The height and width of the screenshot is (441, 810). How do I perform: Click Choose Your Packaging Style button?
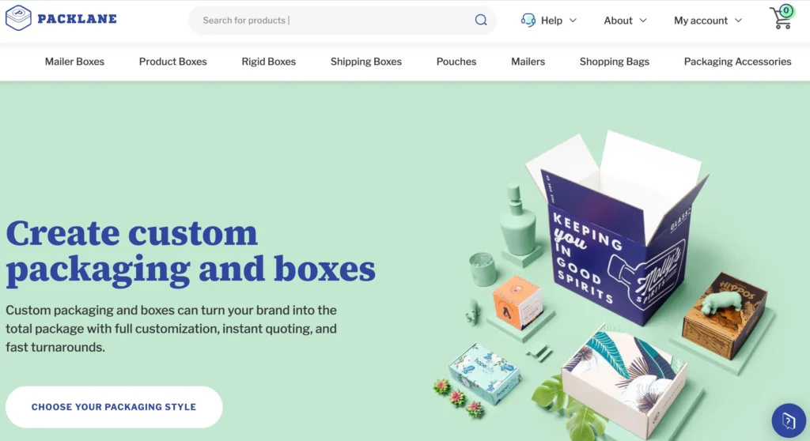click(x=114, y=407)
